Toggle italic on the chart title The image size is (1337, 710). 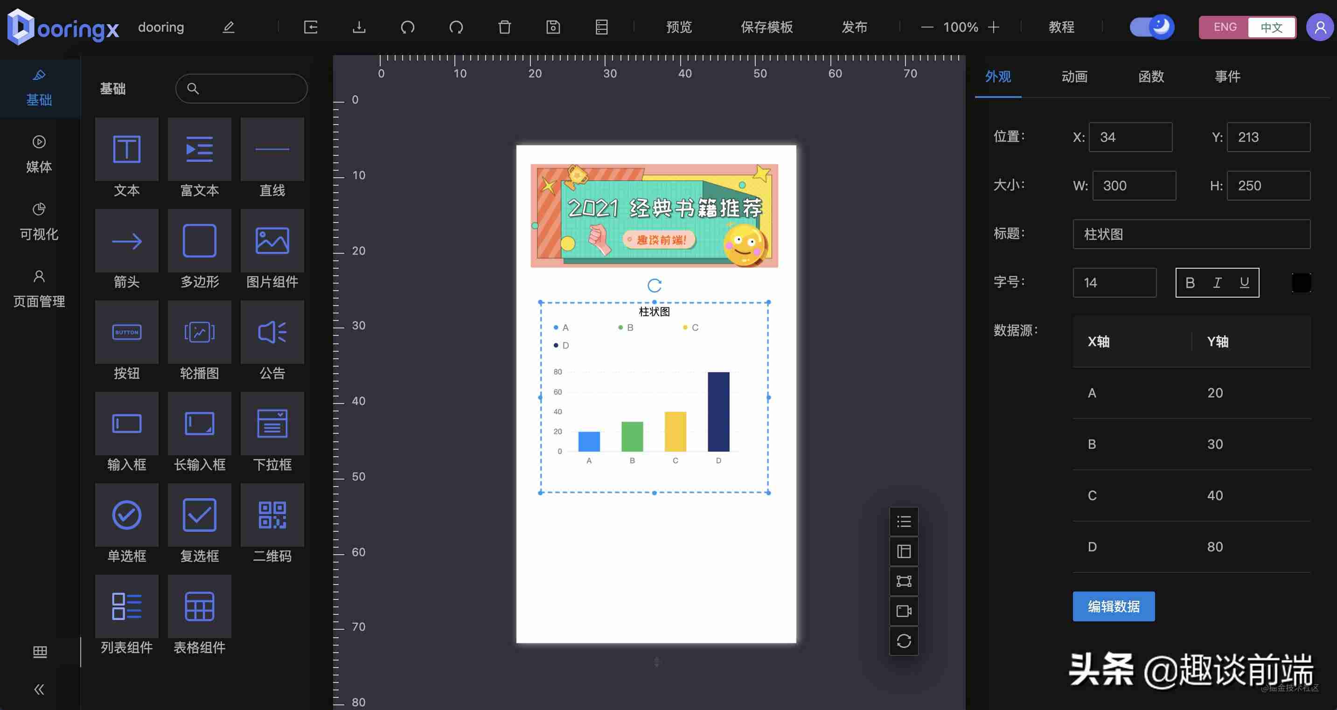(1217, 283)
